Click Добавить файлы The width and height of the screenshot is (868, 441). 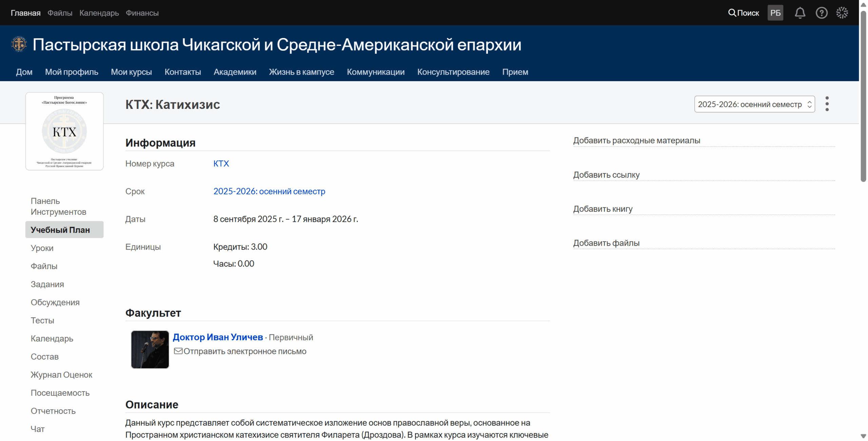(606, 243)
